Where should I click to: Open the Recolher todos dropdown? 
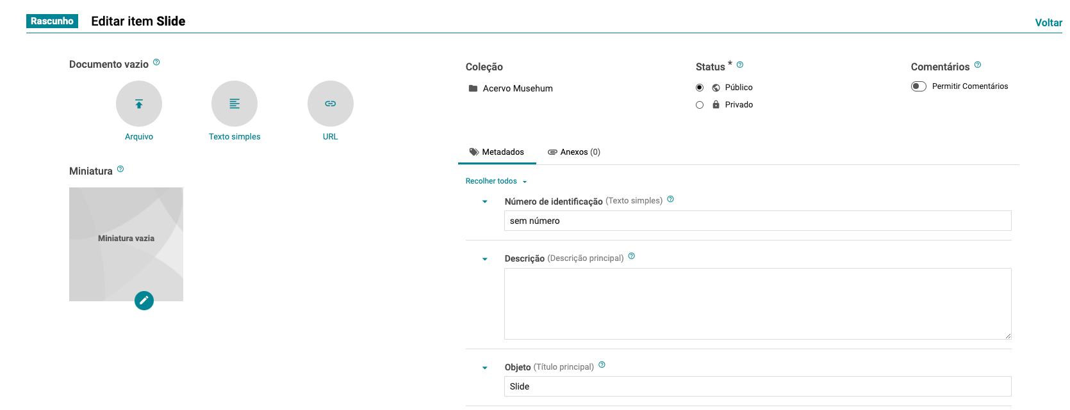coord(496,182)
